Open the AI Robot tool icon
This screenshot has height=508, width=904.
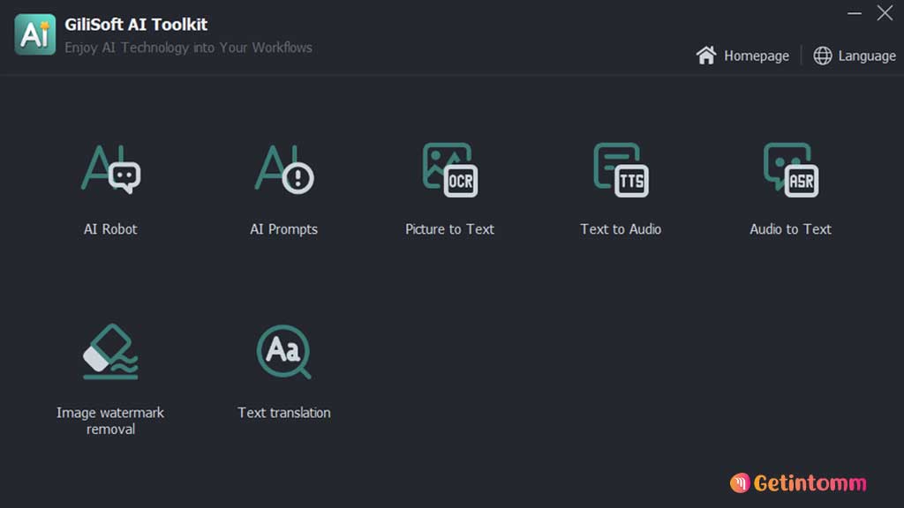pyautogui.click(x=110, y=169)
